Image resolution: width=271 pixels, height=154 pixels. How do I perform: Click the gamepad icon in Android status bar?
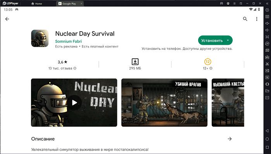coord(17,10)
